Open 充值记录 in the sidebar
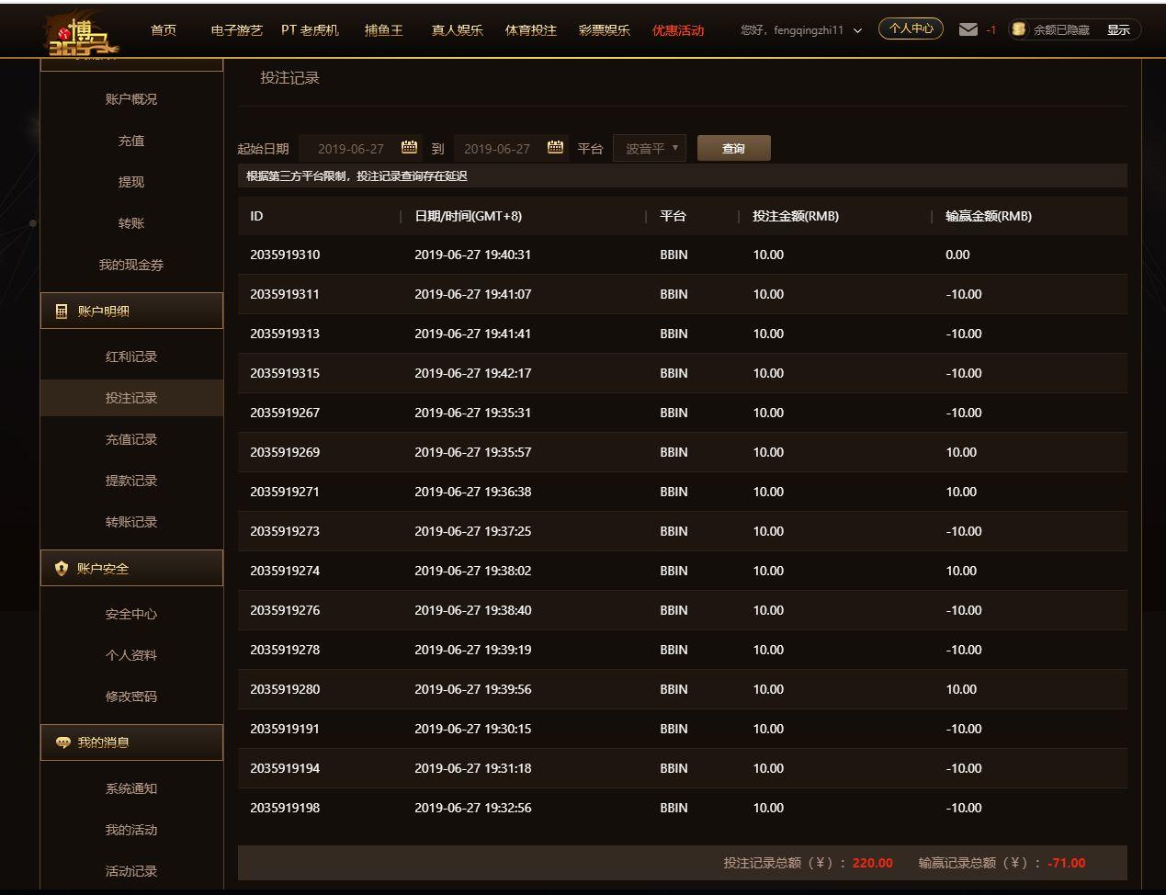Viewport: 1166px width, 895px height. click(x=131, y=439)
